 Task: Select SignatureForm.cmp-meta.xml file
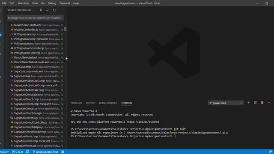click(x=35, y=141)
